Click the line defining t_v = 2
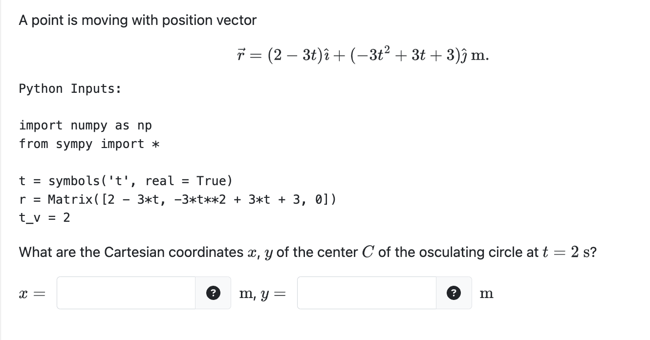This screenshot has width=650, height=340. pyautogui.click(x=45, y=218)
